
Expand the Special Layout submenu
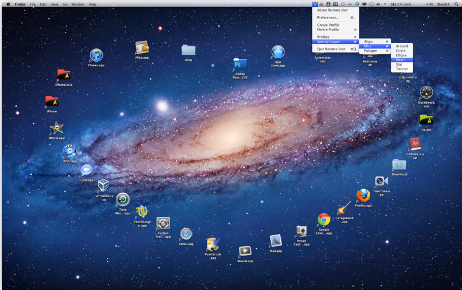click(x=335, y=42)
